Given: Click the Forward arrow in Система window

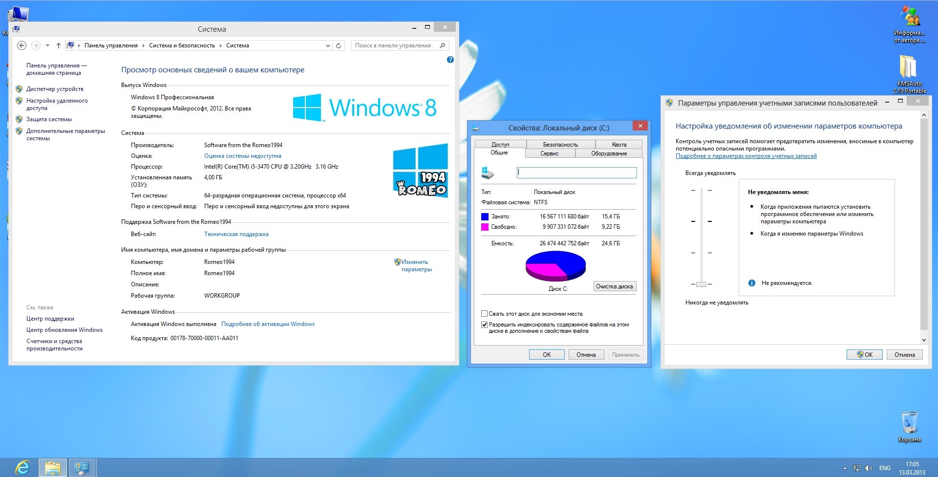Looking at the screenshot, I should tap(36, 45).
